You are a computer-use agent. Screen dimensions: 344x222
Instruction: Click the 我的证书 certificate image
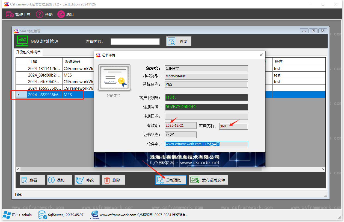[114, 78]
